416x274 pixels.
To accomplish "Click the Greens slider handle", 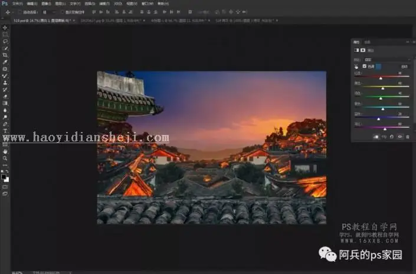I will (x=381, y=98).
